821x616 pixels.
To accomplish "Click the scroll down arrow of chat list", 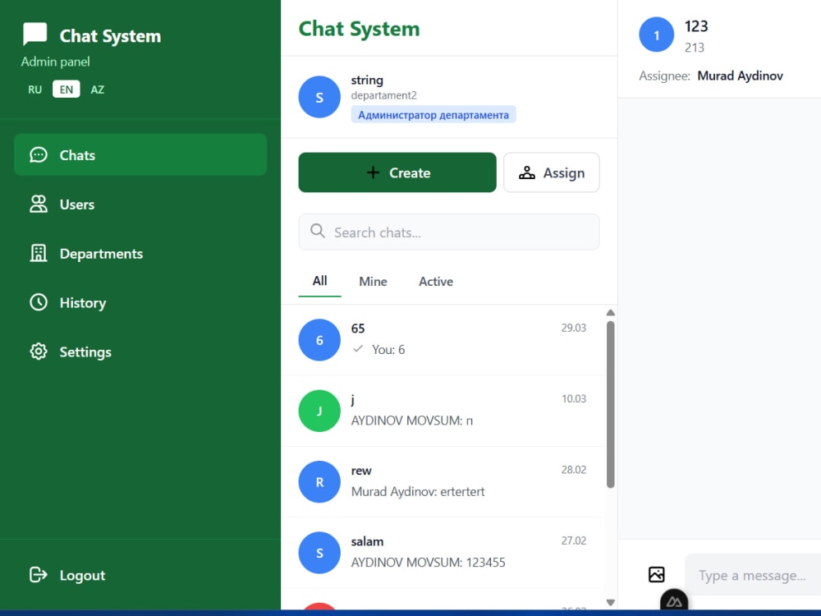I will [x=611, y=602].
